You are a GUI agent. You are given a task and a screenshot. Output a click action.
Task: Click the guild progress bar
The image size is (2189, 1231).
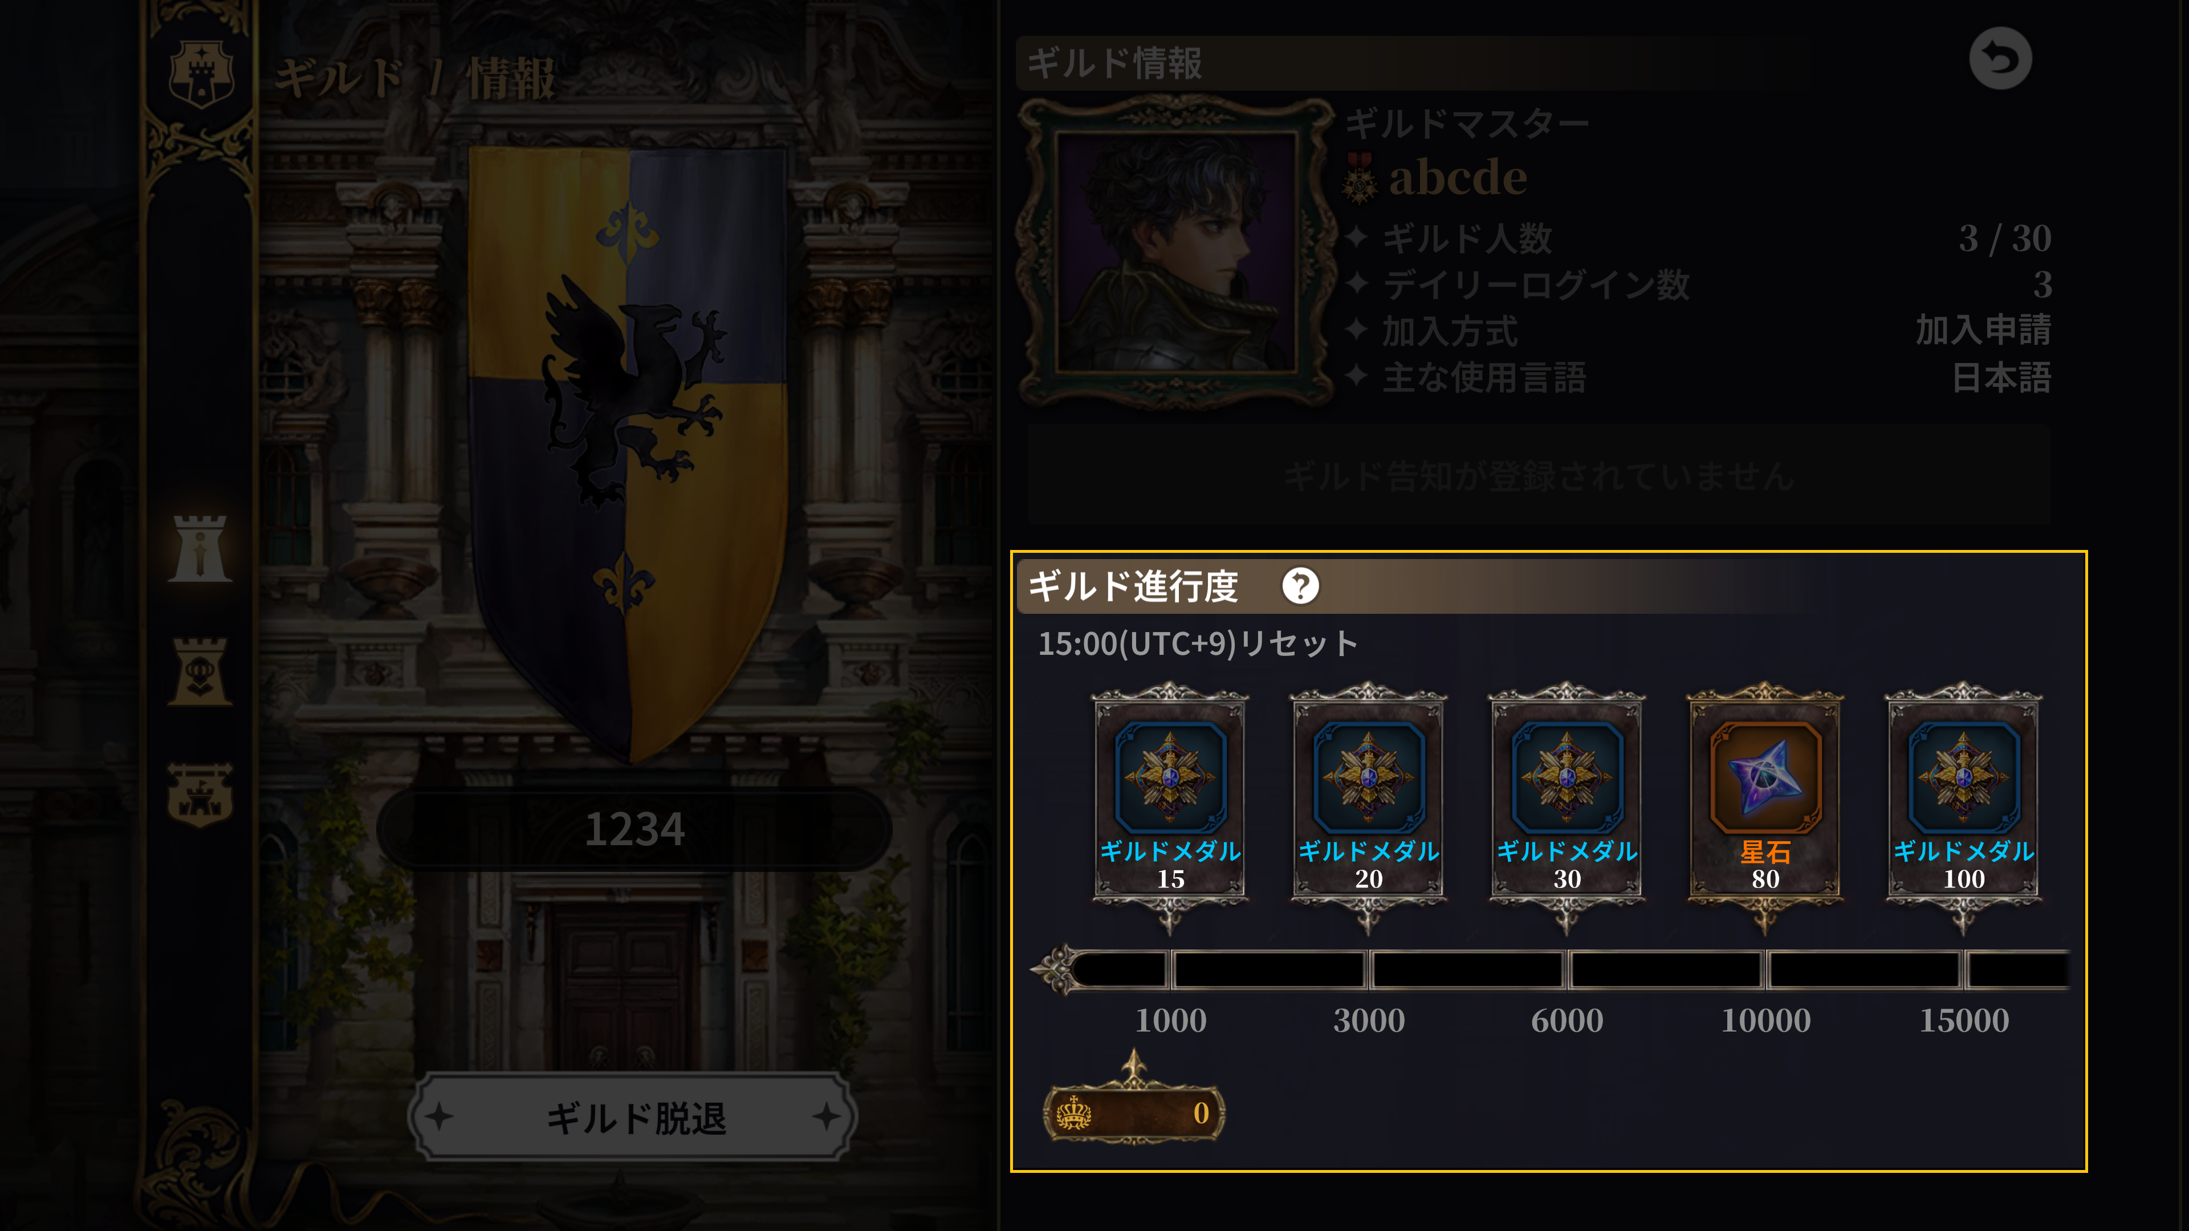click(x=1551, y=969)
